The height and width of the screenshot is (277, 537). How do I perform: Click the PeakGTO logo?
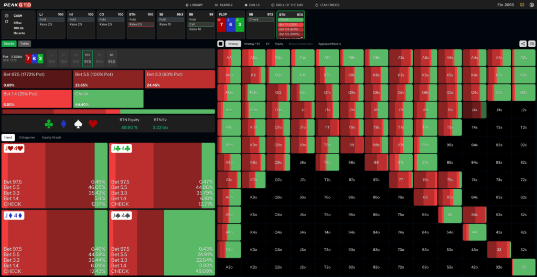pos(17,5)
